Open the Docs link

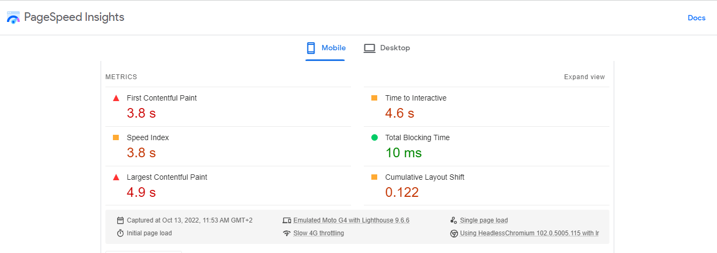point(697,18)
